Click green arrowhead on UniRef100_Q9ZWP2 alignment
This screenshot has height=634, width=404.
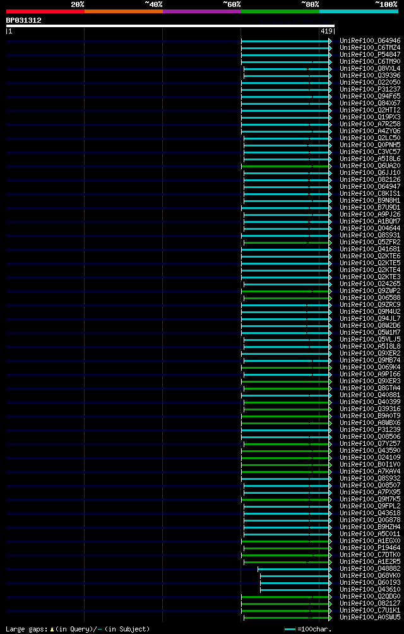click(x=330, y=291)
